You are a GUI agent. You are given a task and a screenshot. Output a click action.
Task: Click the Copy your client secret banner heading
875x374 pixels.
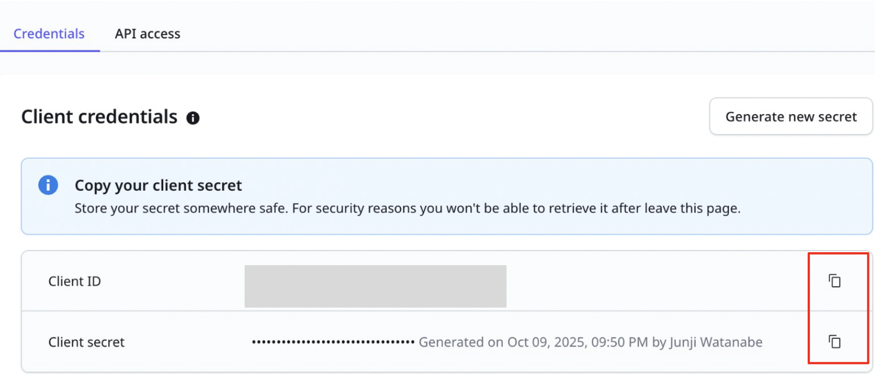pyautogui.click(x=158, y=185)
